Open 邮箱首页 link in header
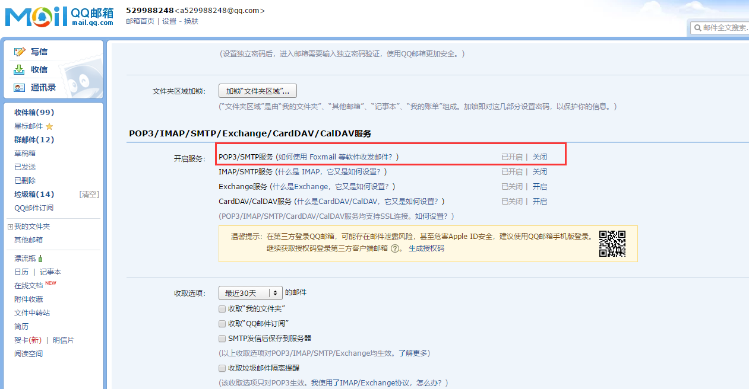The width and height of the screenshot is (749, 389). tap(140, 21)
